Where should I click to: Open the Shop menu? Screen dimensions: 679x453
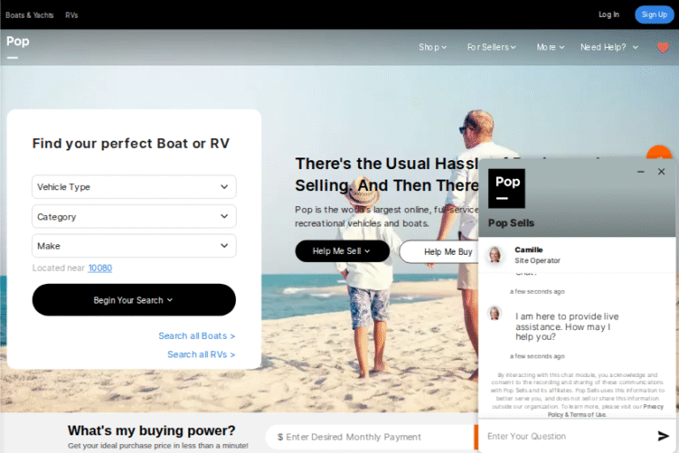point(432,48)
